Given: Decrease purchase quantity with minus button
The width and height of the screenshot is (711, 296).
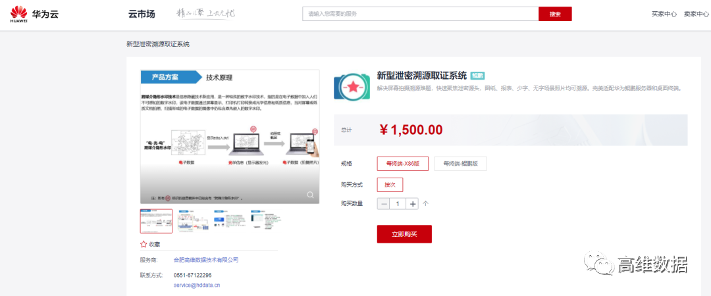Looking at the screenshot, I should coord(384,204).
